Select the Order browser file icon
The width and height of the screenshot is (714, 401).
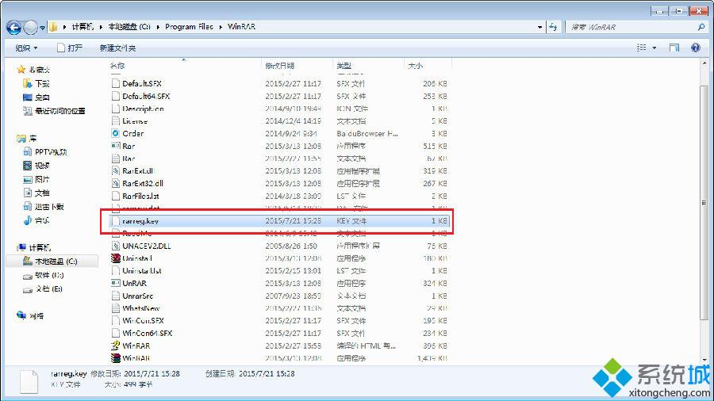[116, 133]
